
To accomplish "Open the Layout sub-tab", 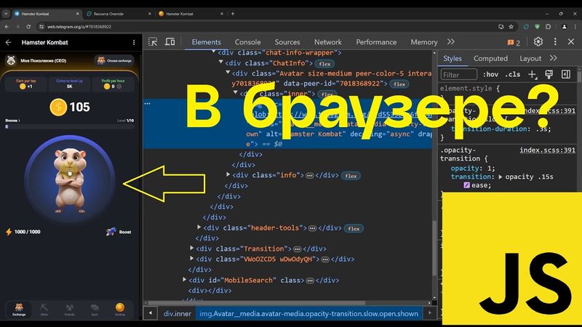I will (x=530, y=58).
